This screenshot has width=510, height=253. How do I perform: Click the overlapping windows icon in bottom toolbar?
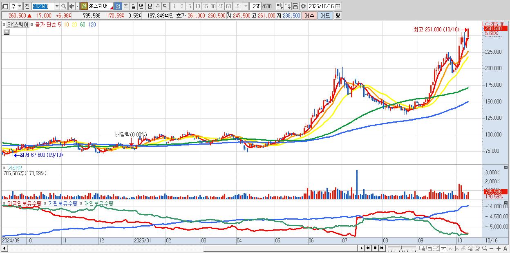tap(429, 249)
